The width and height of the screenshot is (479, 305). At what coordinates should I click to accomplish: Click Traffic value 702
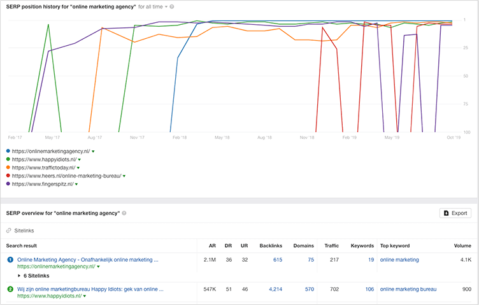pos(334,289)
